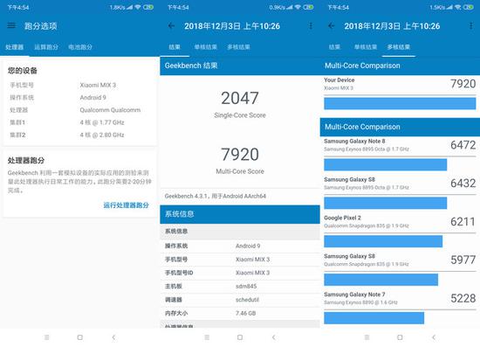Tap Geekbench 4.3.1 version line
Image resolution: width=480 pixels, height=347 pixels.
tap(216, 196)
